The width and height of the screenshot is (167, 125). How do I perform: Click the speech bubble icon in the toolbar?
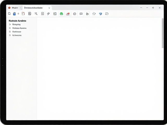click(x=9, y=14)
